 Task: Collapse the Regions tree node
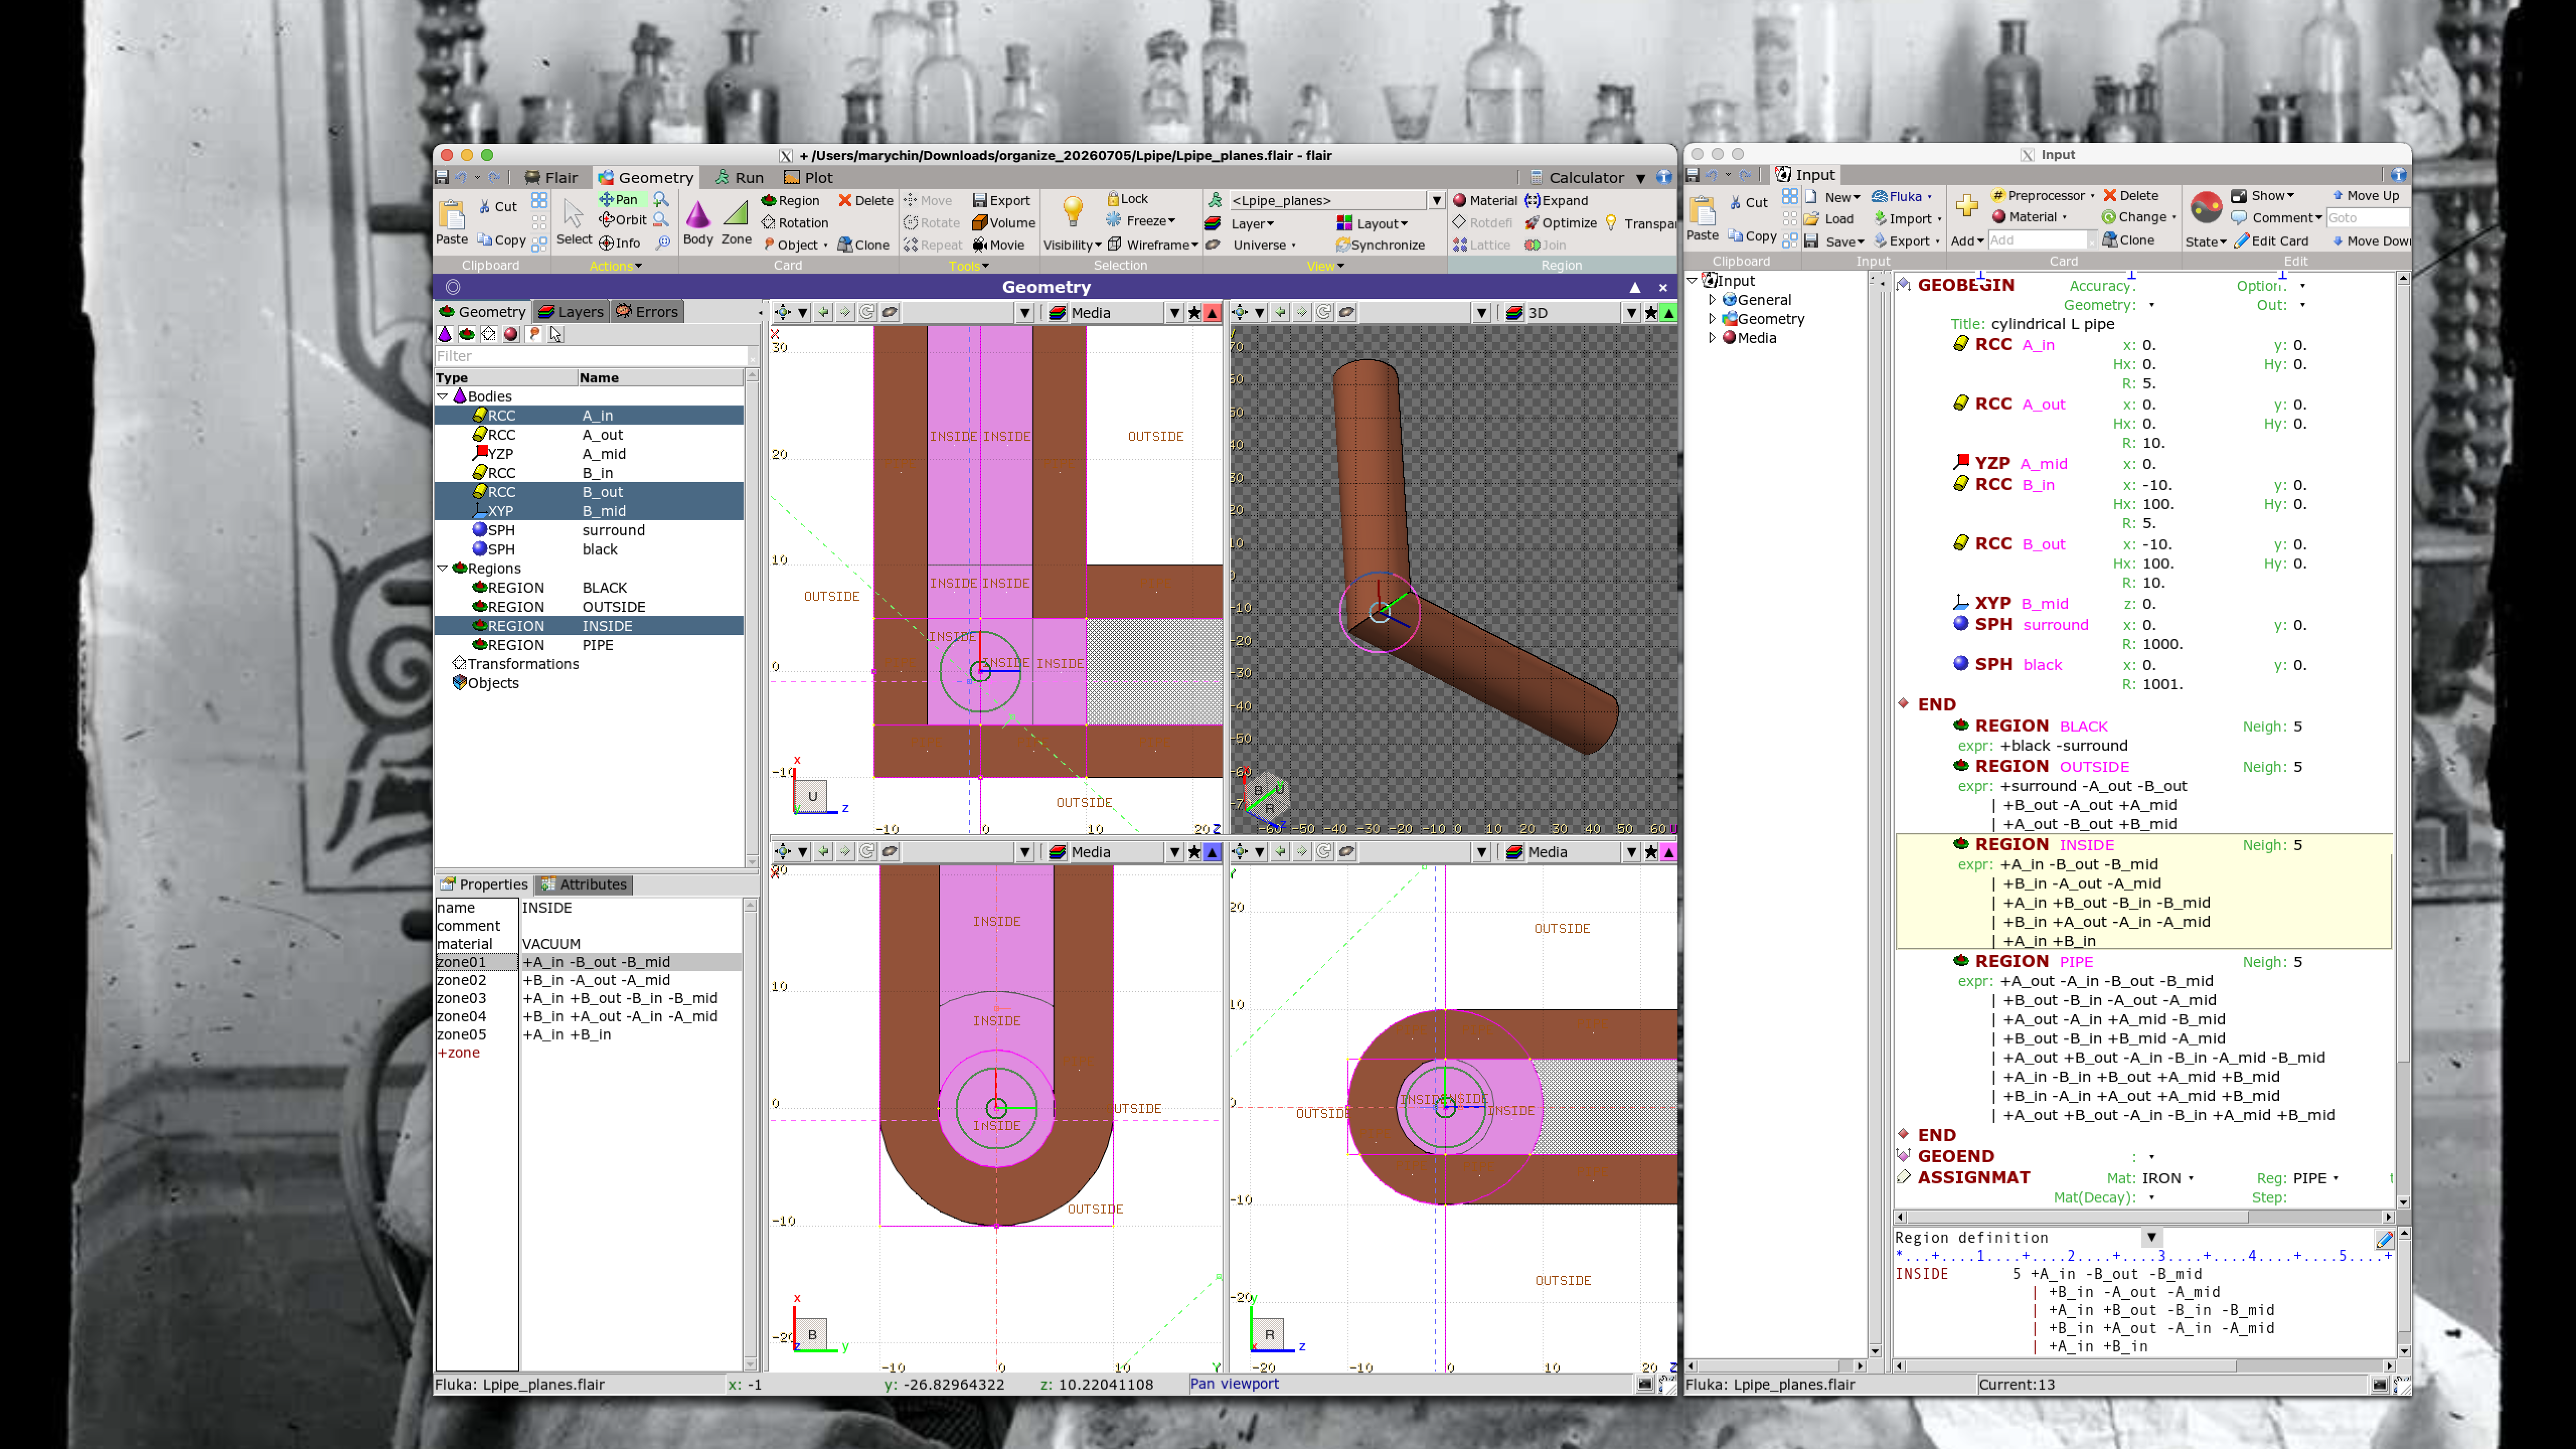tap(443, 568)
